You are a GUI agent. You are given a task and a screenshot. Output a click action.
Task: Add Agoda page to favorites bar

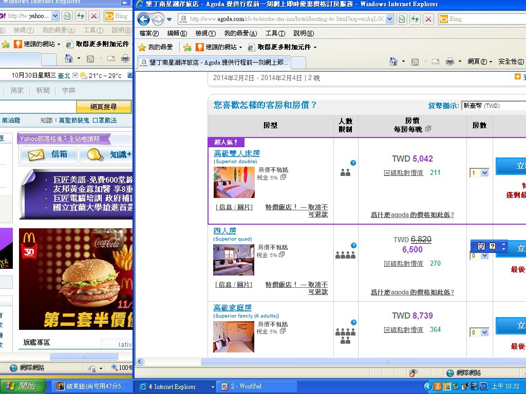tap(187, 47)
